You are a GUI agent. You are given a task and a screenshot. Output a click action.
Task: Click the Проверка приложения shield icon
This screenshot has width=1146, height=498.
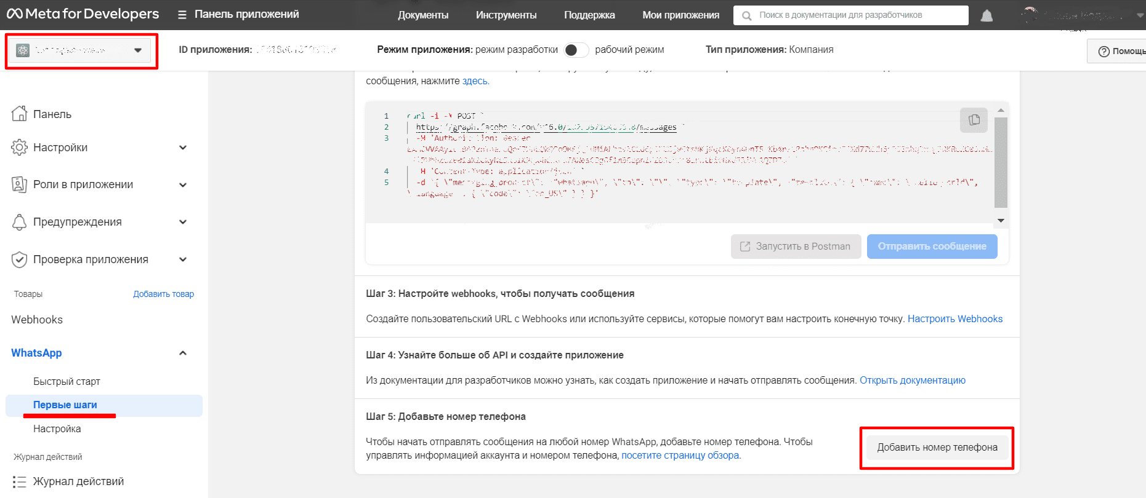(x=20, y=259)
